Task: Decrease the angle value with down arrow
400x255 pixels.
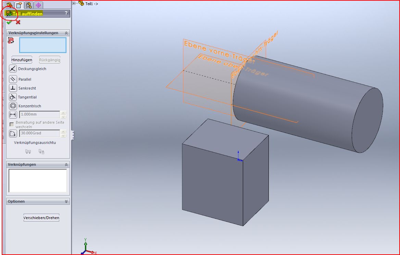Action: (63, 135)
